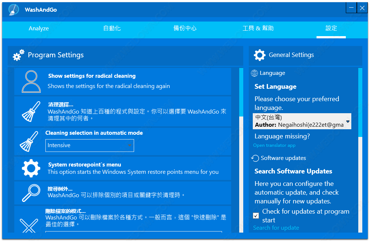Click the magnifier icon beside 搜尋例外
This screenshot has height=241, width=370.
tap(31, 193)
